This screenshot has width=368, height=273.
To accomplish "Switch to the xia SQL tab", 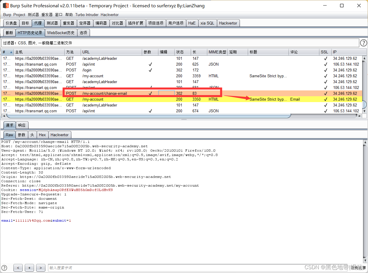I will 207,23.
